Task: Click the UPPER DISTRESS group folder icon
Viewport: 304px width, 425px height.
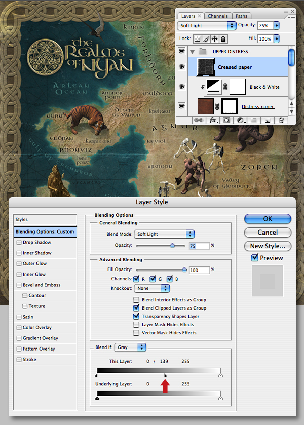Action: pyautogui.click(x=202, y=51)
